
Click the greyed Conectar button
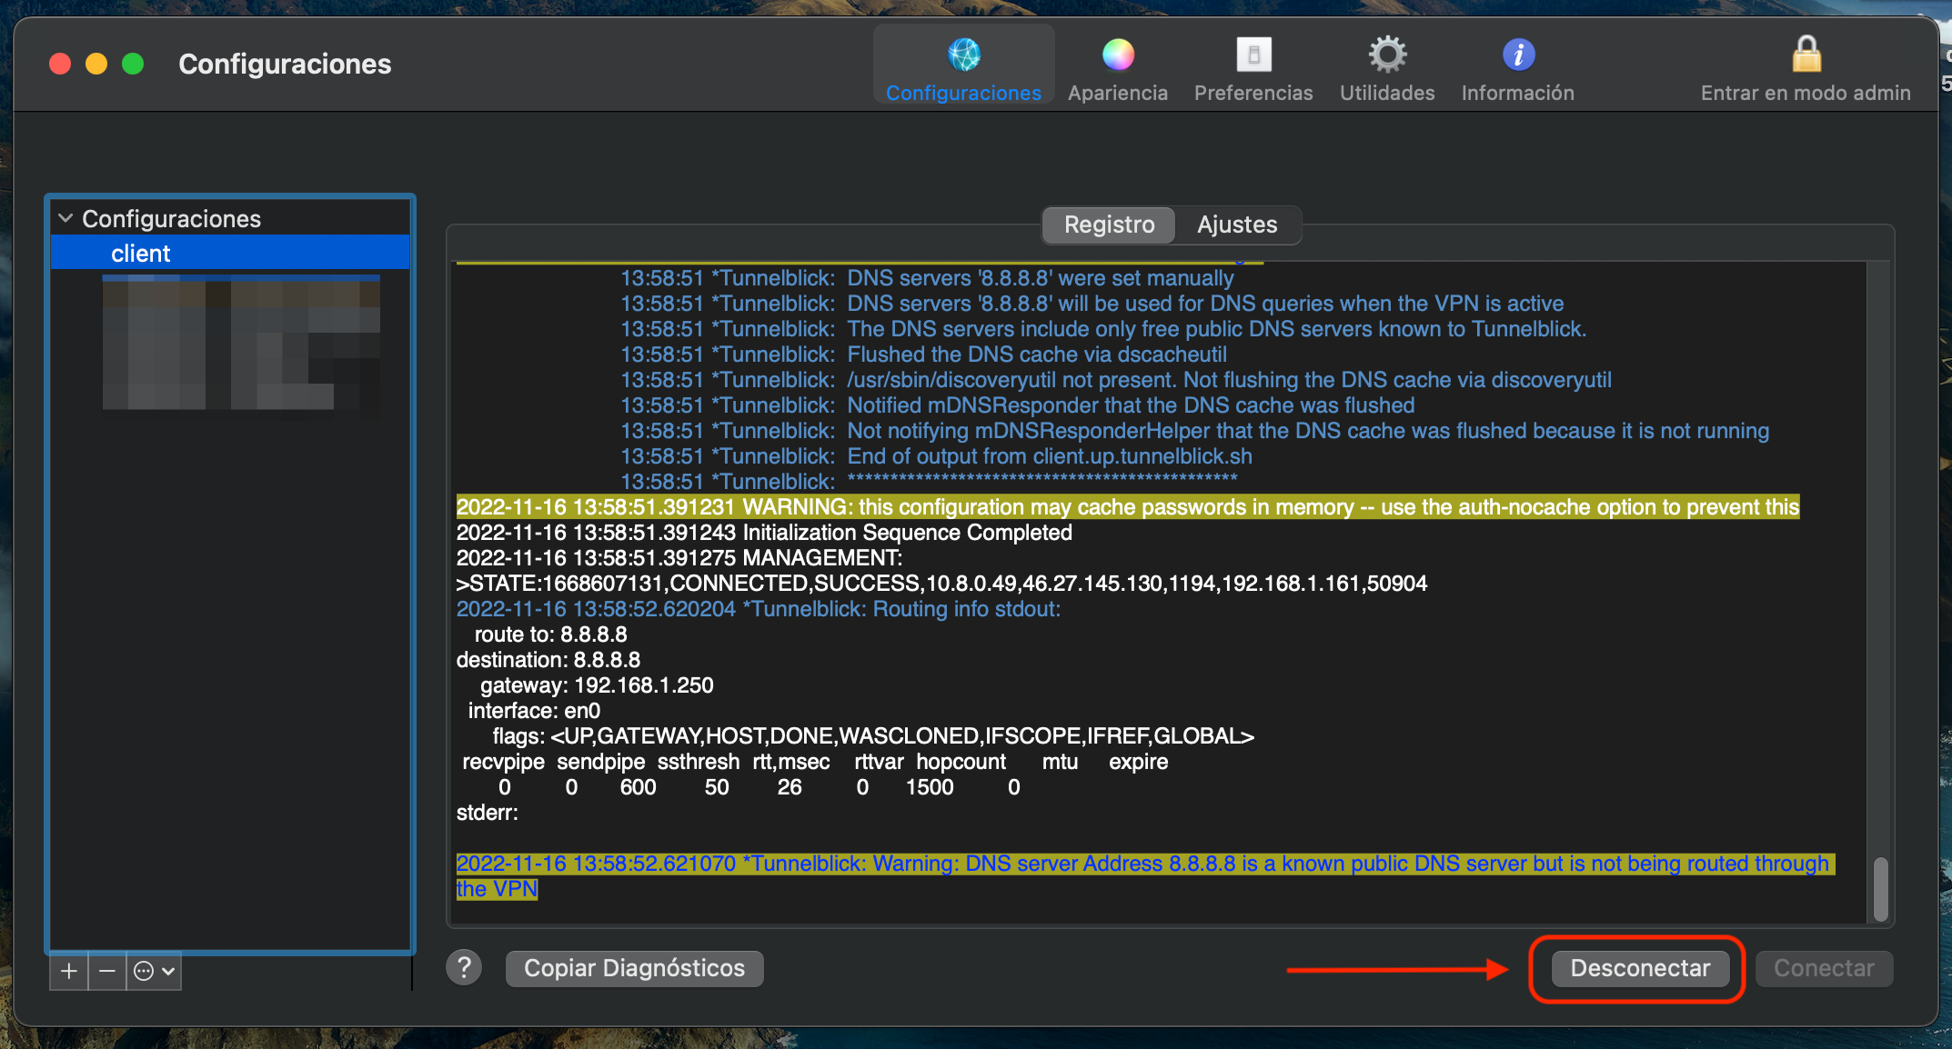click(x=1823, y=968)
